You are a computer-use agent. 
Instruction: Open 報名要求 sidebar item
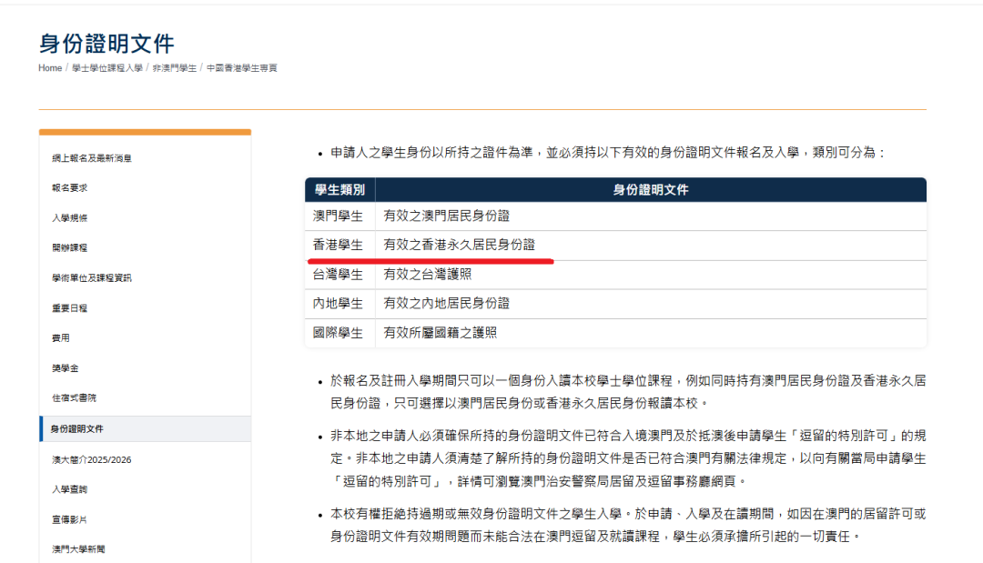pyautogui.click(x=69, y=188)
